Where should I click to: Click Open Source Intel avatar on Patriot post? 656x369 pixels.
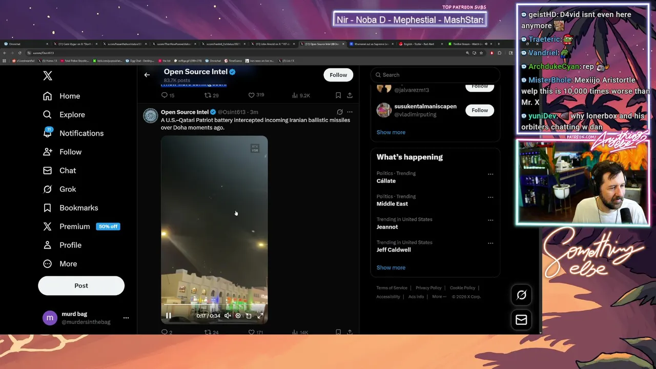(150, 116)
